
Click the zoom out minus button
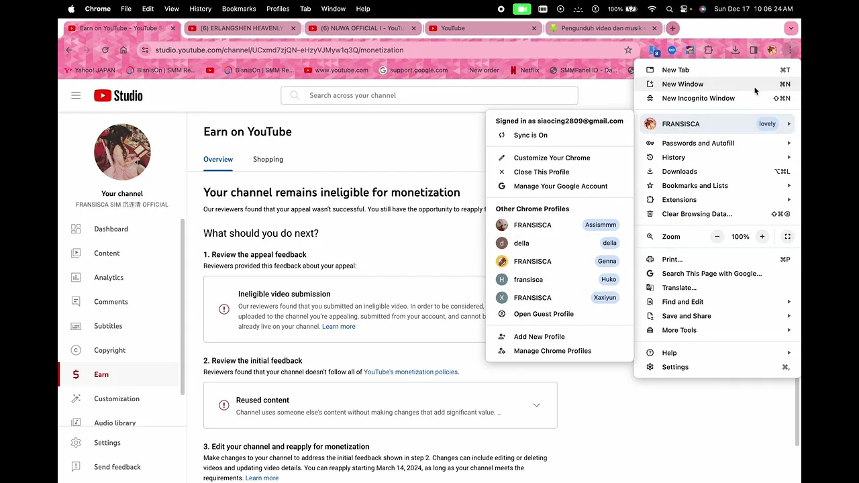[717, 237]
